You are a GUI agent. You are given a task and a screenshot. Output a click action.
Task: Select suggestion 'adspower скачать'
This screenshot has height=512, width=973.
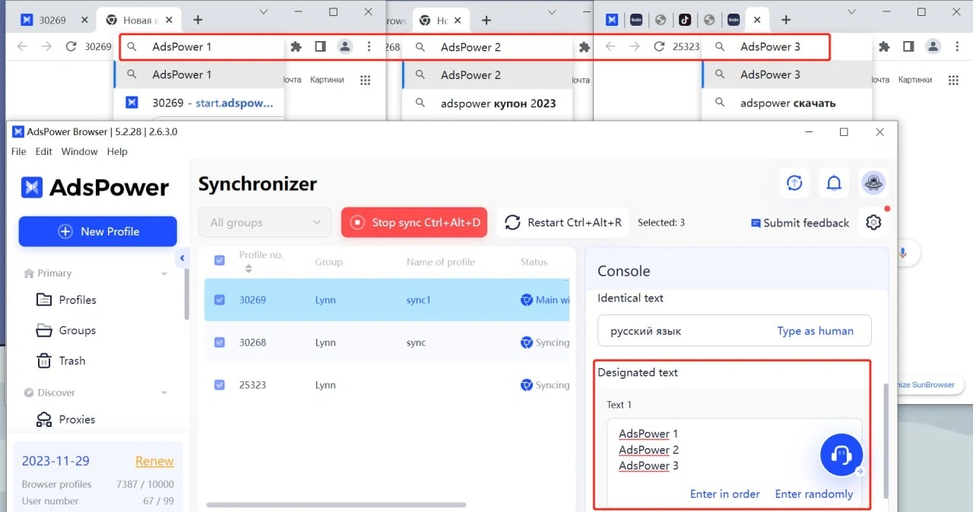pyautogui.click(x=786, y=103)
